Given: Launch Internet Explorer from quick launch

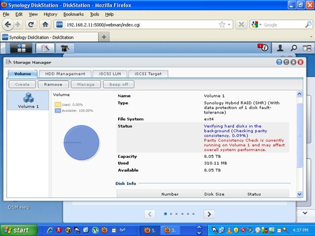Looking at the screenshot, I should [x=50, y=230].
